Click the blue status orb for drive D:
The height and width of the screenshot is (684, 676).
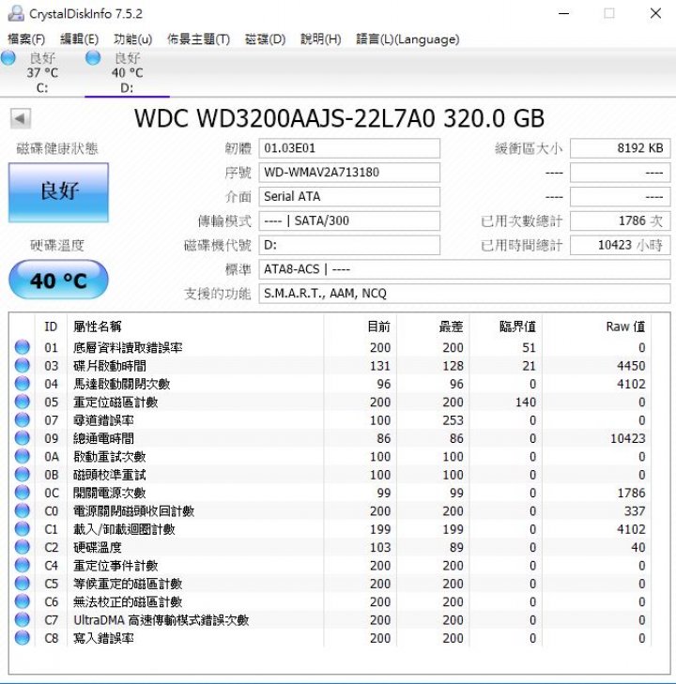click(93, 58)
